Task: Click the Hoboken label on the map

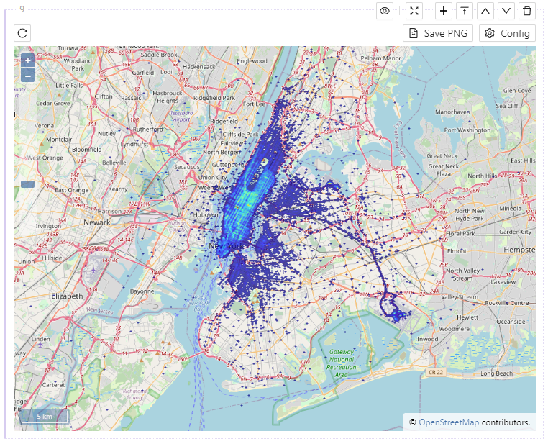Action: pos(206,214)
